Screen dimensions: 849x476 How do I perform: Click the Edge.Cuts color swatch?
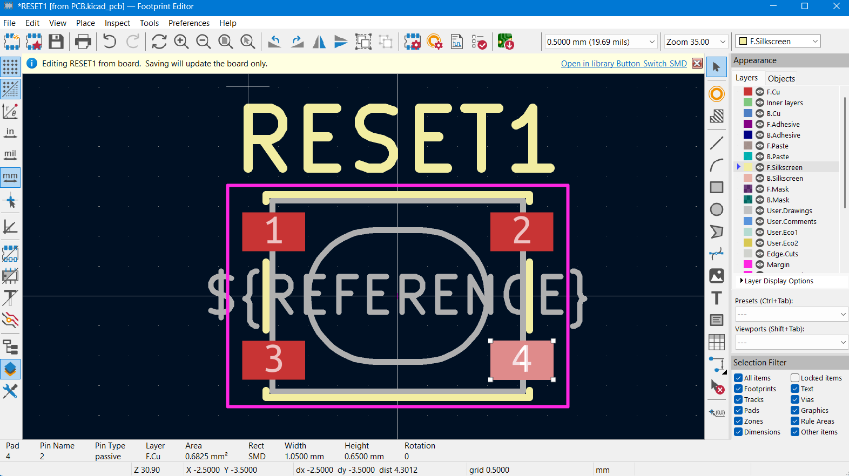coord(748,254)
